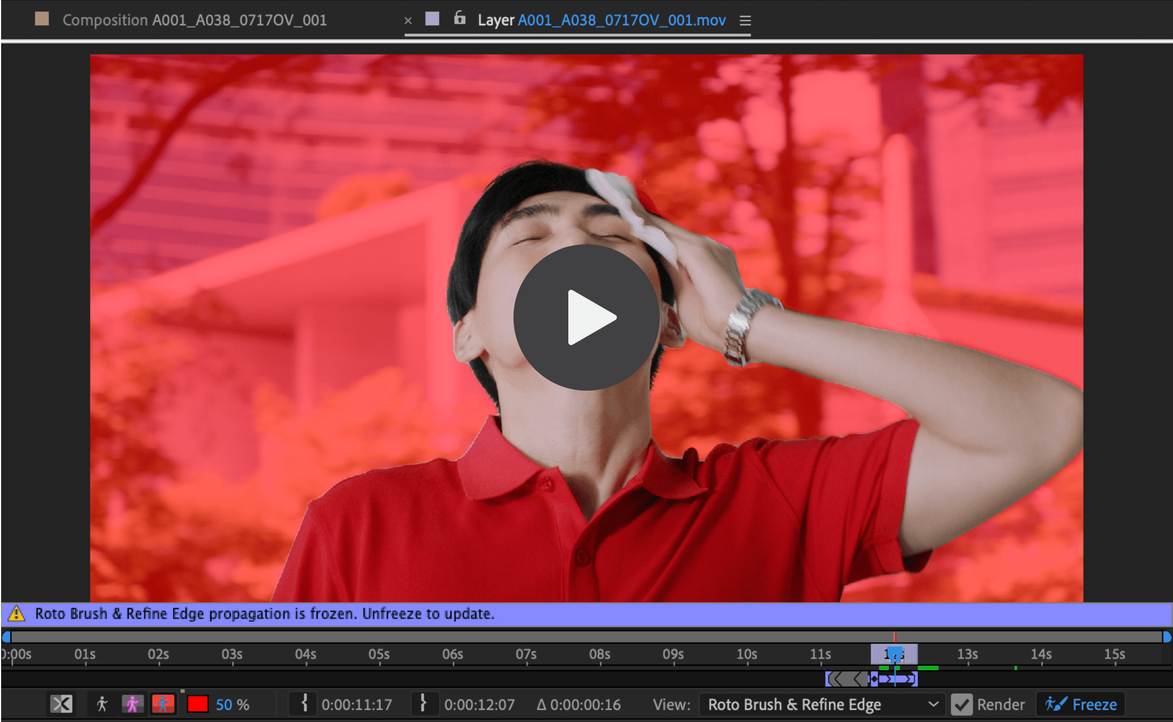Click the 05s mark on time ruler
Image resolution: width=1173 pixels, height=722 pixels.
pyautogui.click(x=379, y=655)
